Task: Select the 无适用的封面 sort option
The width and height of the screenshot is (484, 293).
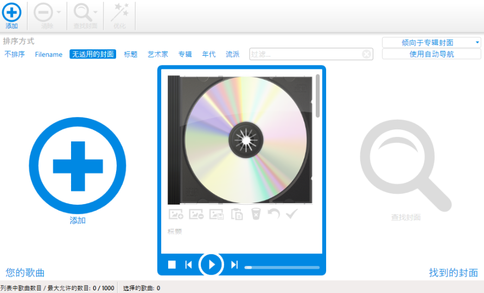Action: tap(93, 54)
